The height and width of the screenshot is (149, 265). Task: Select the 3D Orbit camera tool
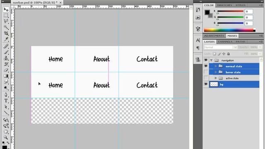pos(6,126)
